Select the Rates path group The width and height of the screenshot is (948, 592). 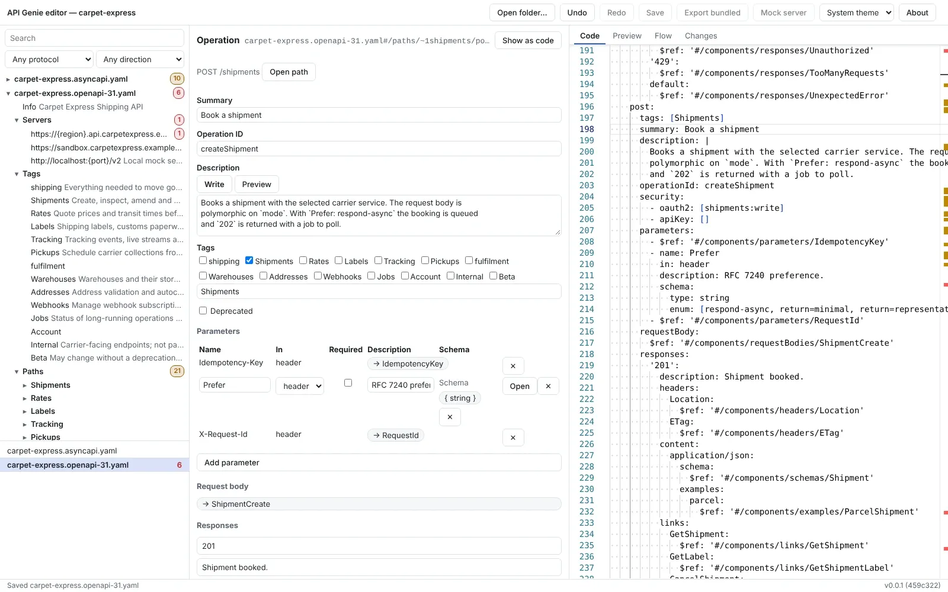click(x=41, y=398)
